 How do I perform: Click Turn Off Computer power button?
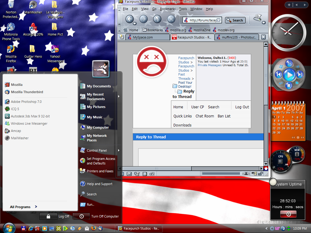tap(81, 216)
